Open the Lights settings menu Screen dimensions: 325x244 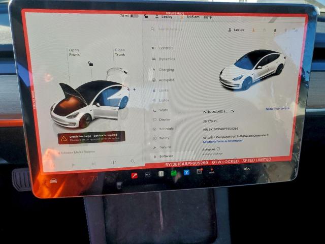(x=161, y=101)
